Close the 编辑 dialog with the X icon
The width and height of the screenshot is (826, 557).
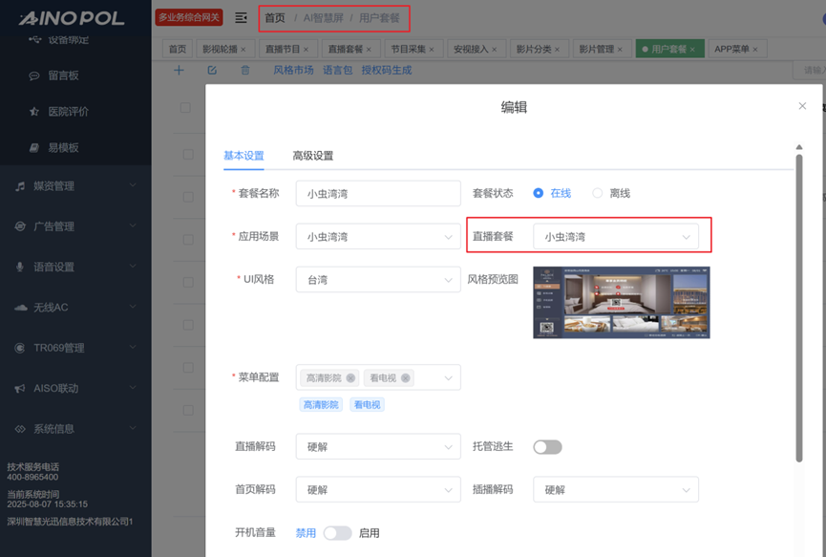[x=802, y=106]
